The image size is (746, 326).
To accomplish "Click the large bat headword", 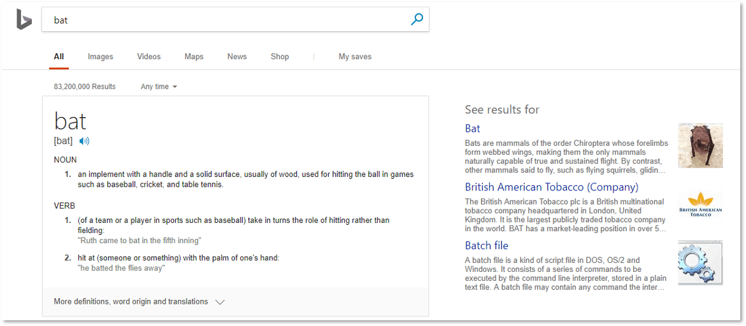I will point(70,120).
